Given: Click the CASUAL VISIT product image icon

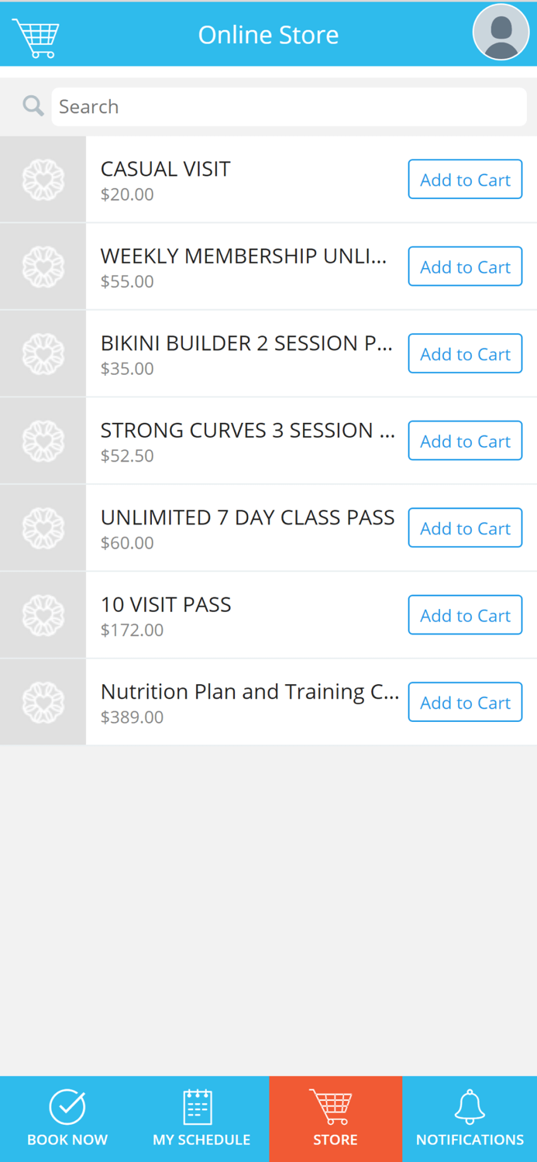Looking at the screenshot, I should pos(43,179).
